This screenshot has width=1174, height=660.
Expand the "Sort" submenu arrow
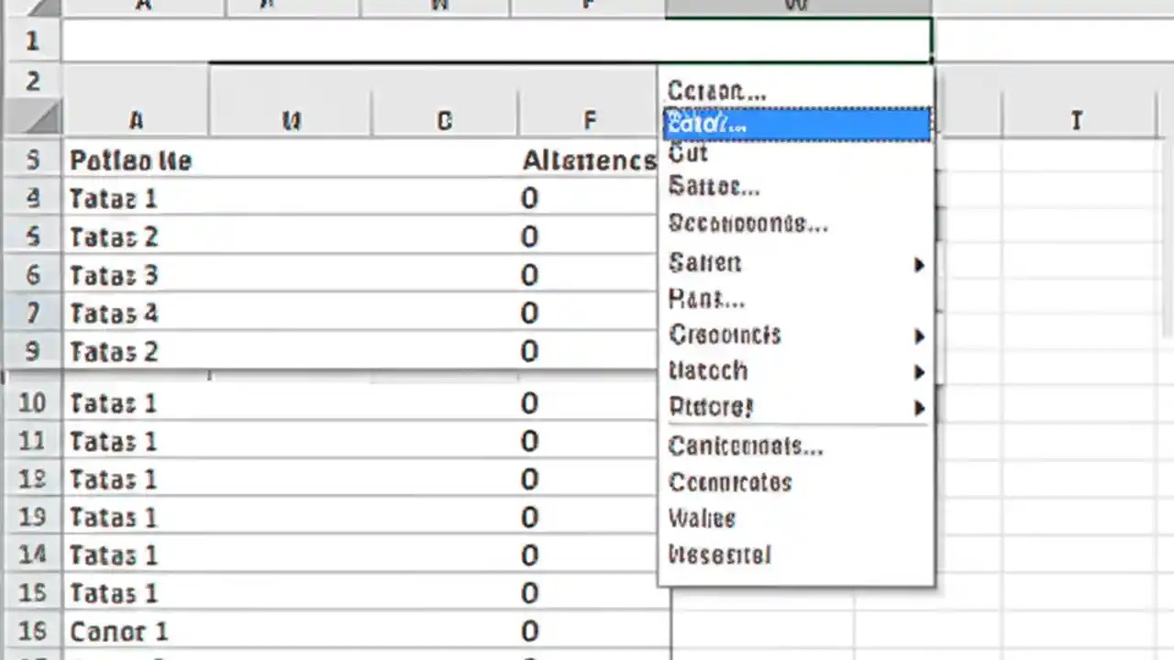pos(920,264)
